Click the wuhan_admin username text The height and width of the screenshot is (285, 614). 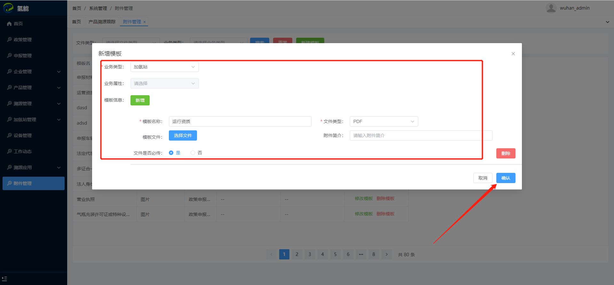575,8
